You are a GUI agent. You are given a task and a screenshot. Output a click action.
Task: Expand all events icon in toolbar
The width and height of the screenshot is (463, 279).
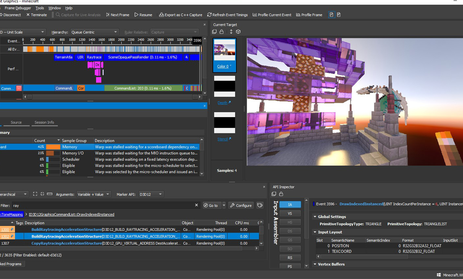point(35,194)
